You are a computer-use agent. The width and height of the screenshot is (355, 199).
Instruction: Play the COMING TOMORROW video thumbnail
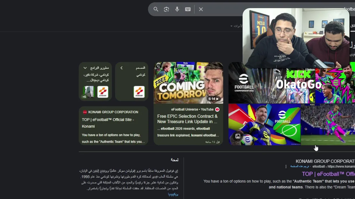point(188,83)
